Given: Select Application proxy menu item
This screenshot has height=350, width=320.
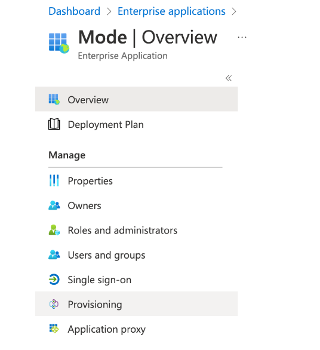Looking at the screenshot, I should (x=136, y=329).
